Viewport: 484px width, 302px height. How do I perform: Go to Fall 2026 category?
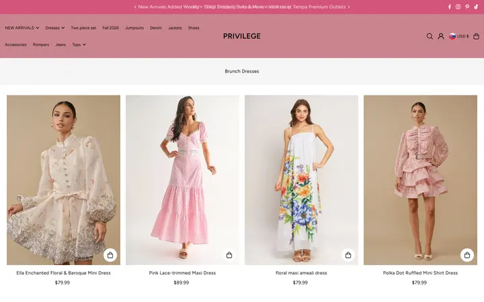(x=110, y=28)
